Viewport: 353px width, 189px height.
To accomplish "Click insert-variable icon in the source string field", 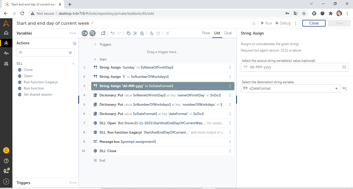I will 344,67.
